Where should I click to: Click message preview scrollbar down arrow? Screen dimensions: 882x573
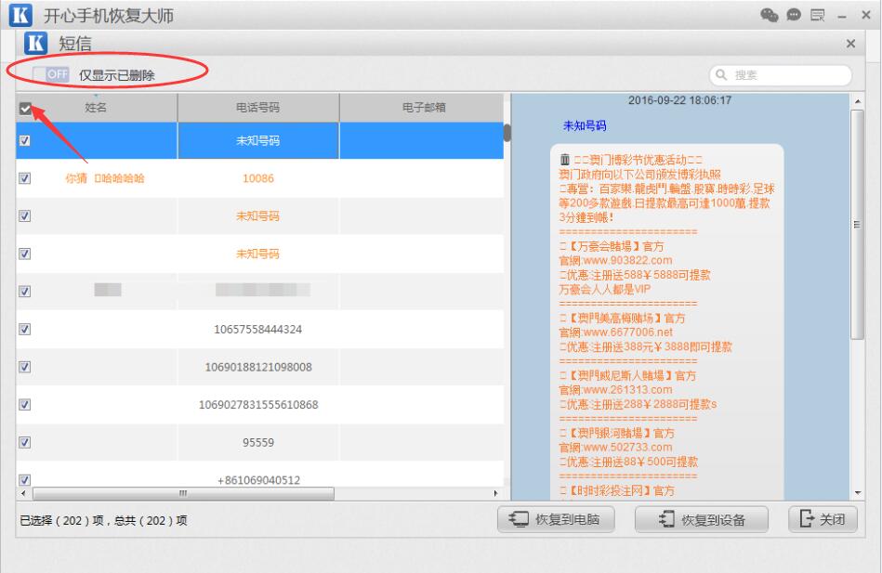[857, 492]
